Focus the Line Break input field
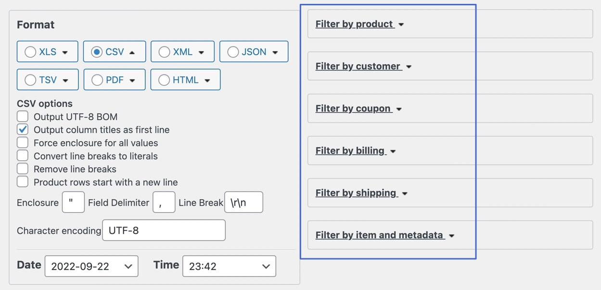The image size is (601, 290). pos(243,202)
